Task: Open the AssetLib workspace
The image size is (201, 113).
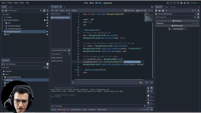Action: point(108,3)
